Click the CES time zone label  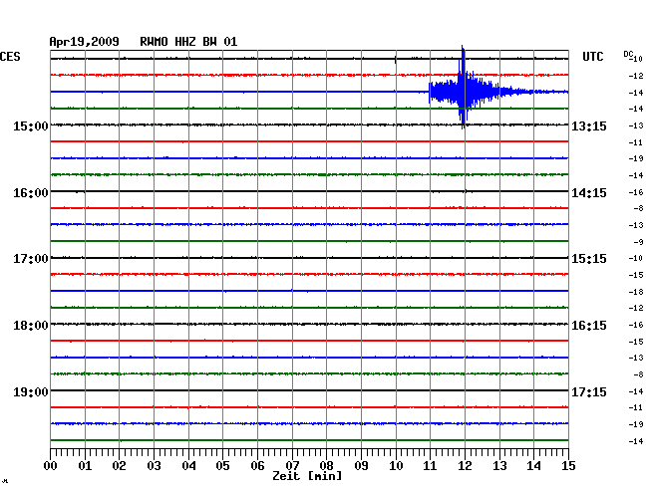click(10, 57)
